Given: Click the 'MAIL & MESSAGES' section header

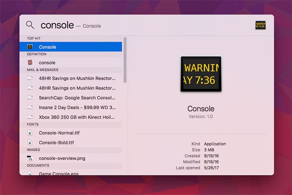Looking at the screenshot, I should point(43,70).
